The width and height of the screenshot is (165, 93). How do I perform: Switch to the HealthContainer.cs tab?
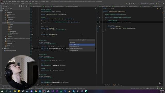(x=105, y=6)
